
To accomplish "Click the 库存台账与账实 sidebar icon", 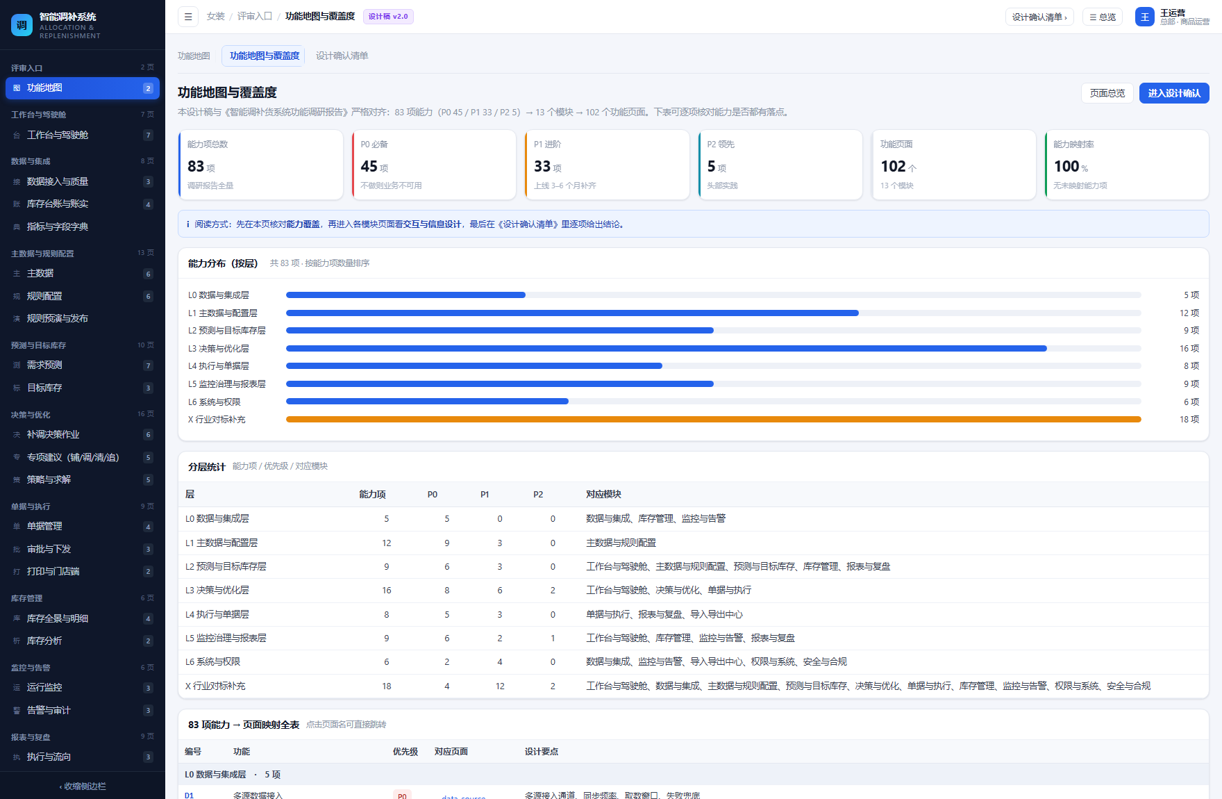I will 17,204.
